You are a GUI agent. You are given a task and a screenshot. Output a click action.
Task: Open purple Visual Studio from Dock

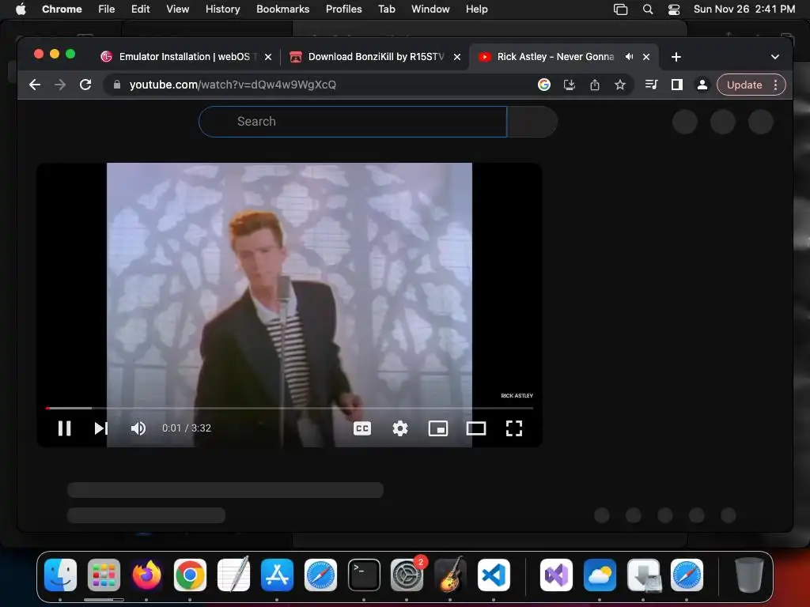click(x=556, y=575)
